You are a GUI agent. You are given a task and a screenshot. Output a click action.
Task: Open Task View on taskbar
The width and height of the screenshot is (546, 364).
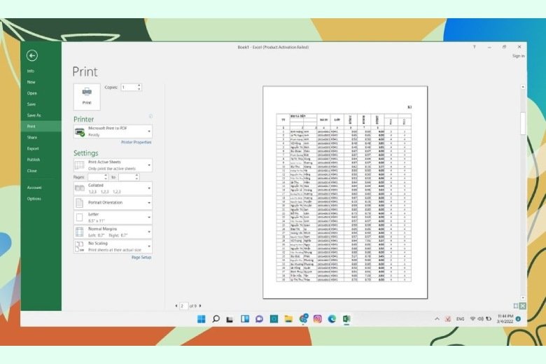click(230, 319)
